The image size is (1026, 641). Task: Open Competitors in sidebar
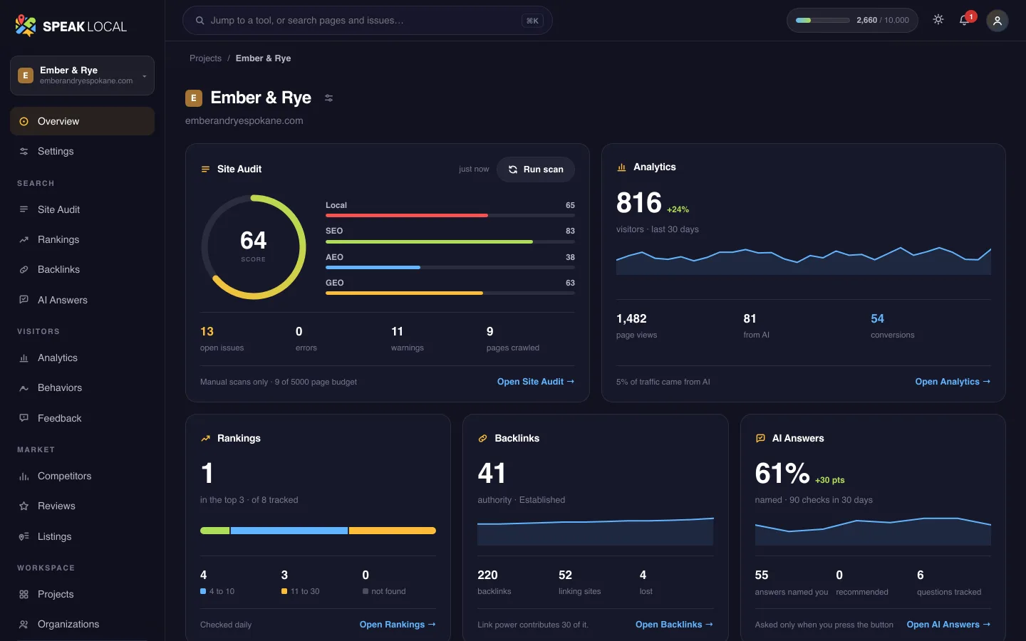[x=82, y=476]
